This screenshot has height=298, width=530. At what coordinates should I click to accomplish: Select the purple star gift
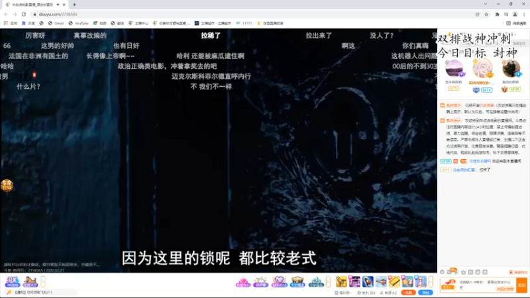pyautogui.click(x=260, y=281)
